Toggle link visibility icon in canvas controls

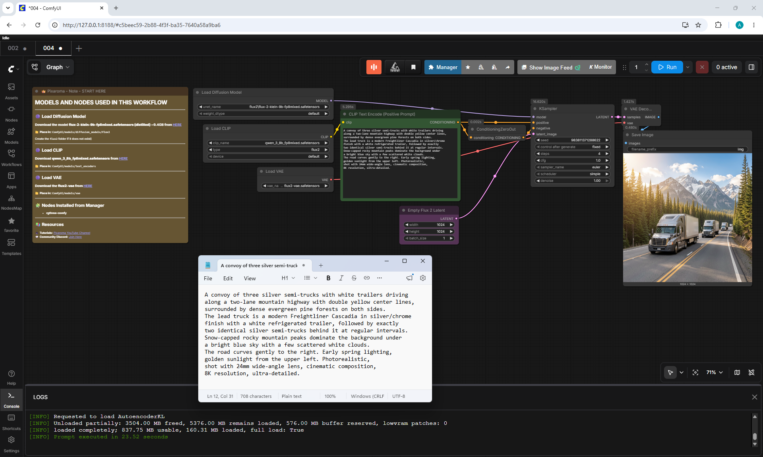(751, 372)
